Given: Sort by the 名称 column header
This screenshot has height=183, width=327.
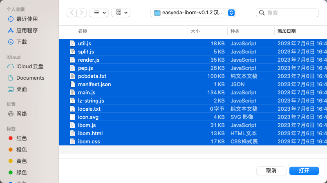Looking at the screenshot, I should pyautogui.click(x=83, y=31).
